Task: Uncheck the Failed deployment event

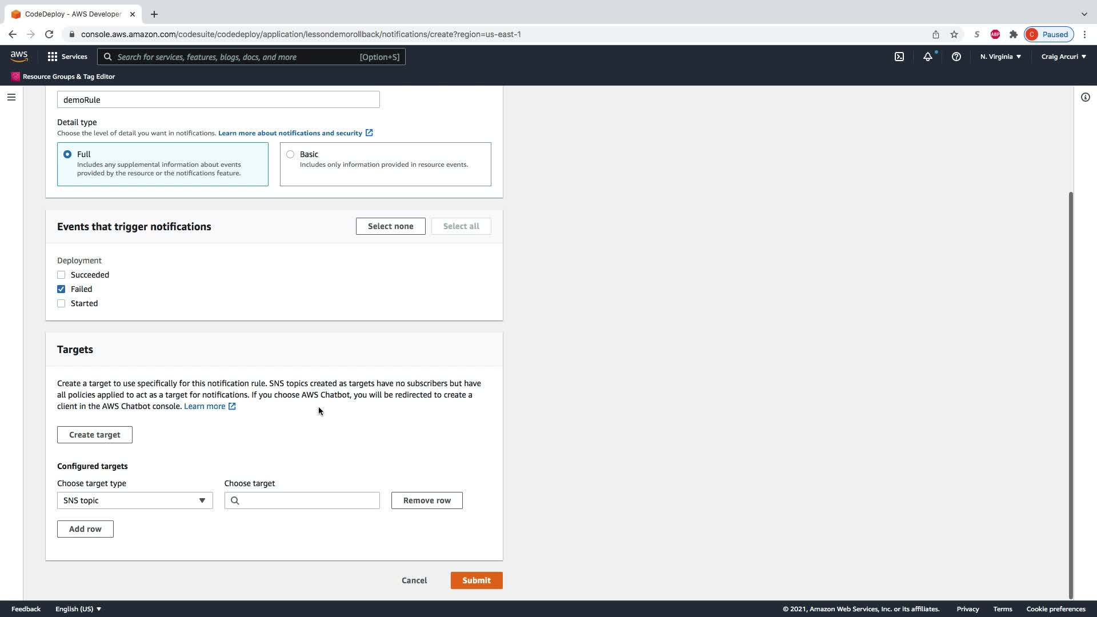Action: 61,289
